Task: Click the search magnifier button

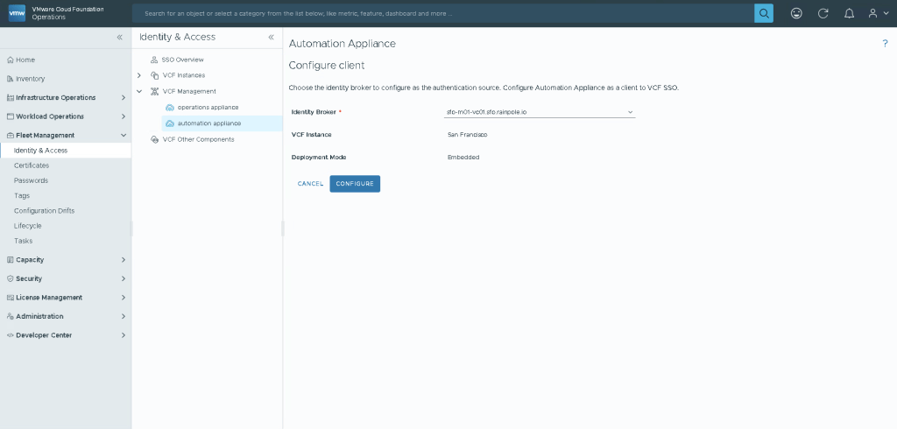Action: (764, 13)
